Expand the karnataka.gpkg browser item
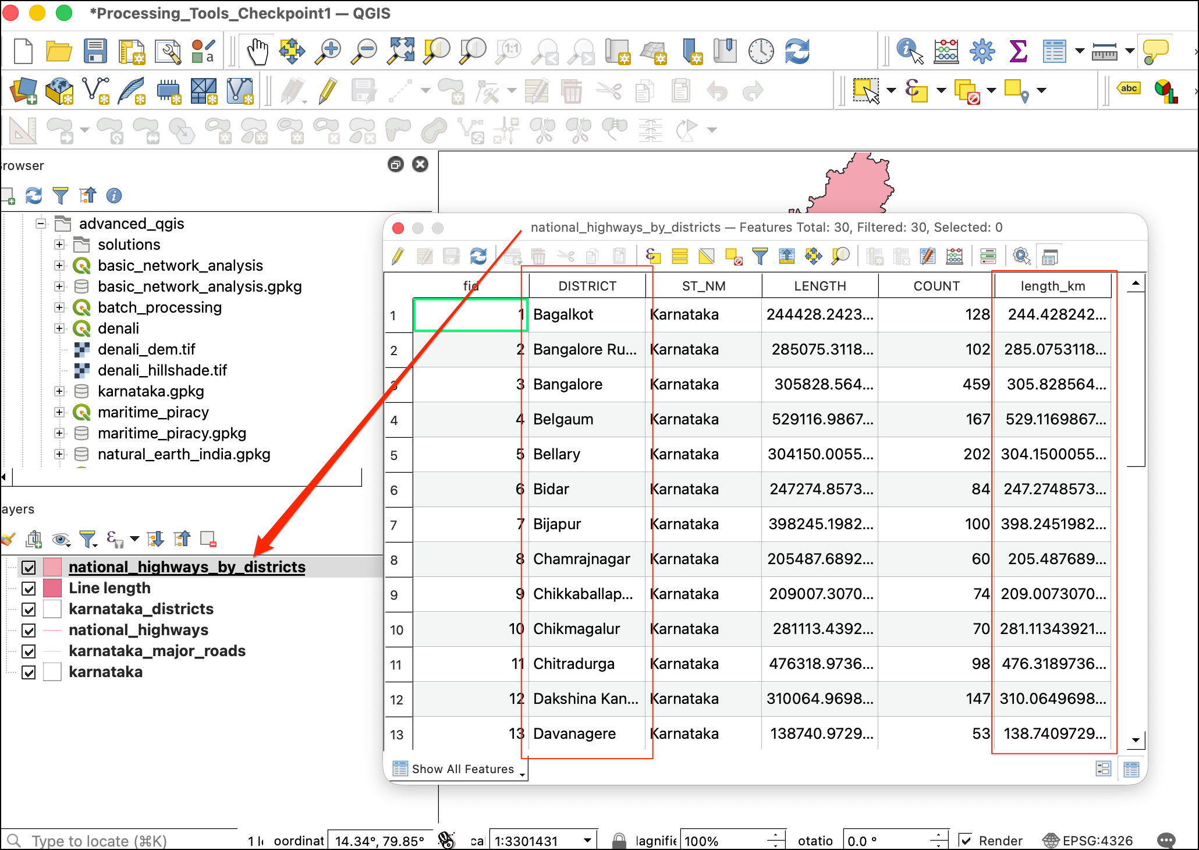The image size is (1199, 850). click(x=59, y=391)
